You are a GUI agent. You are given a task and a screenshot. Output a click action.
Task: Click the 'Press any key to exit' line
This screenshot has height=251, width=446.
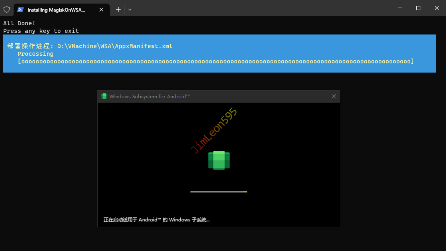click(x=41, y=31)
